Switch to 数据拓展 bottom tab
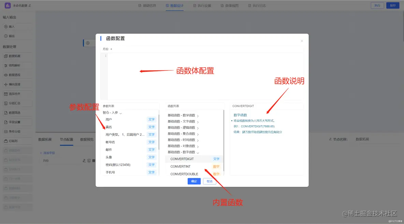The image size is (404, 224). (x=45, y=139)
